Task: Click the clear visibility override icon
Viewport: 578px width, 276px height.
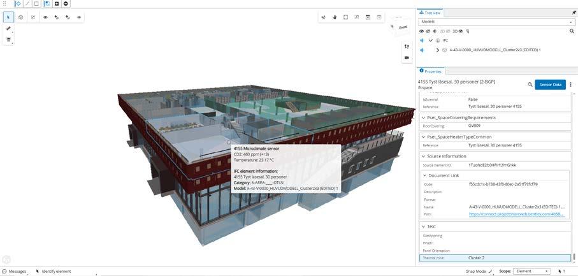Action: coord(79,17)
